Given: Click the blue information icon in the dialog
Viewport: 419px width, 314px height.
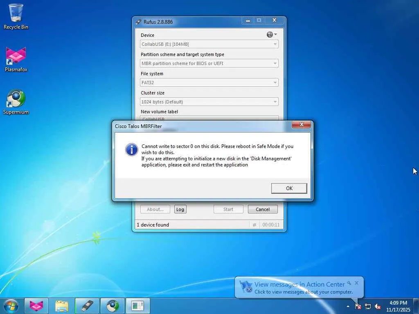Looking at the screenshot, I should click(131, 150).
